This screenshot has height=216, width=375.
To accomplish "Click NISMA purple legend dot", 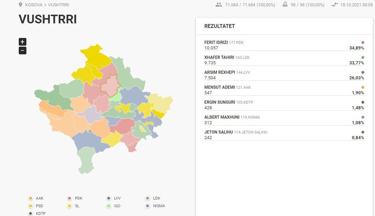I will pyautogui.click(x=148, y=206).
